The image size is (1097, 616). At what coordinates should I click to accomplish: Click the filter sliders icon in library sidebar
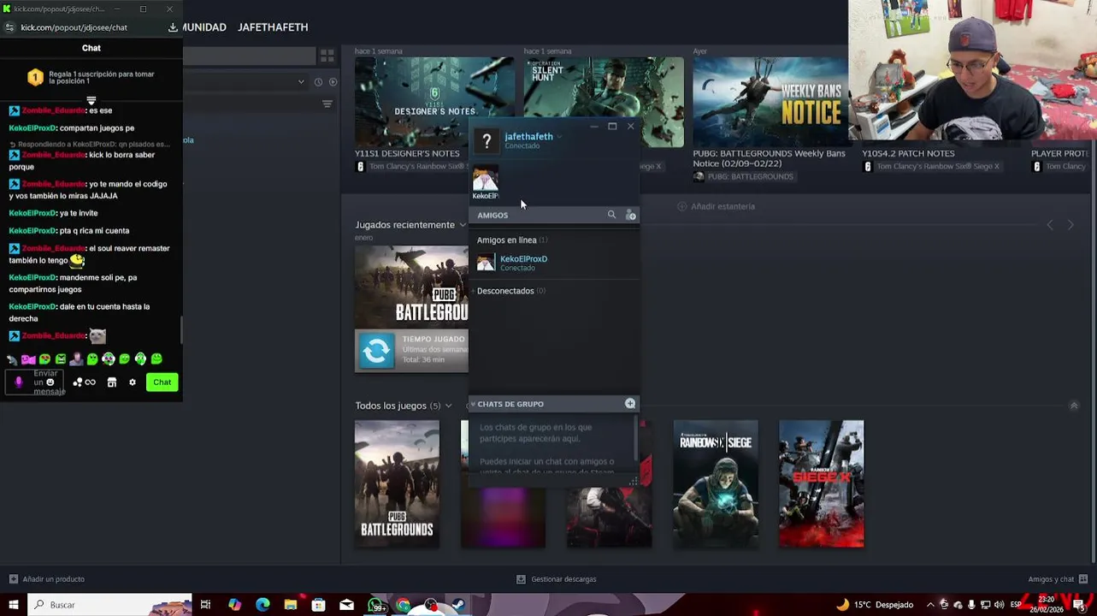[x=327, y=104]
